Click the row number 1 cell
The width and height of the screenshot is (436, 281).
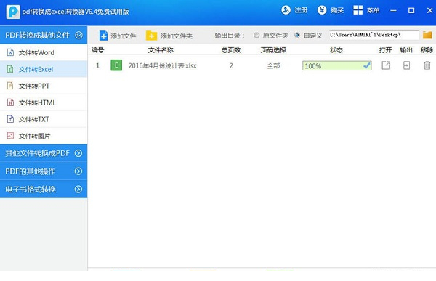tap(97, 65)
